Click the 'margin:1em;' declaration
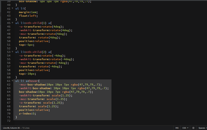The width and height of the screenshot is (207, 130). pyautogui.click(x=28, y=12)
